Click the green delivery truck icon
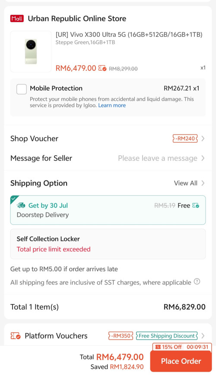The height and width of the screenshot is (376, 216). 21,206
